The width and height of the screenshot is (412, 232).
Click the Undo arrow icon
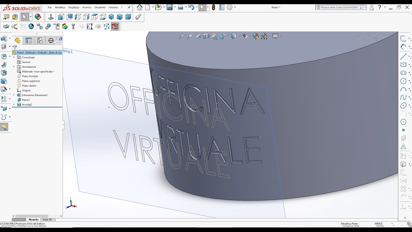[x=191, y=7]
